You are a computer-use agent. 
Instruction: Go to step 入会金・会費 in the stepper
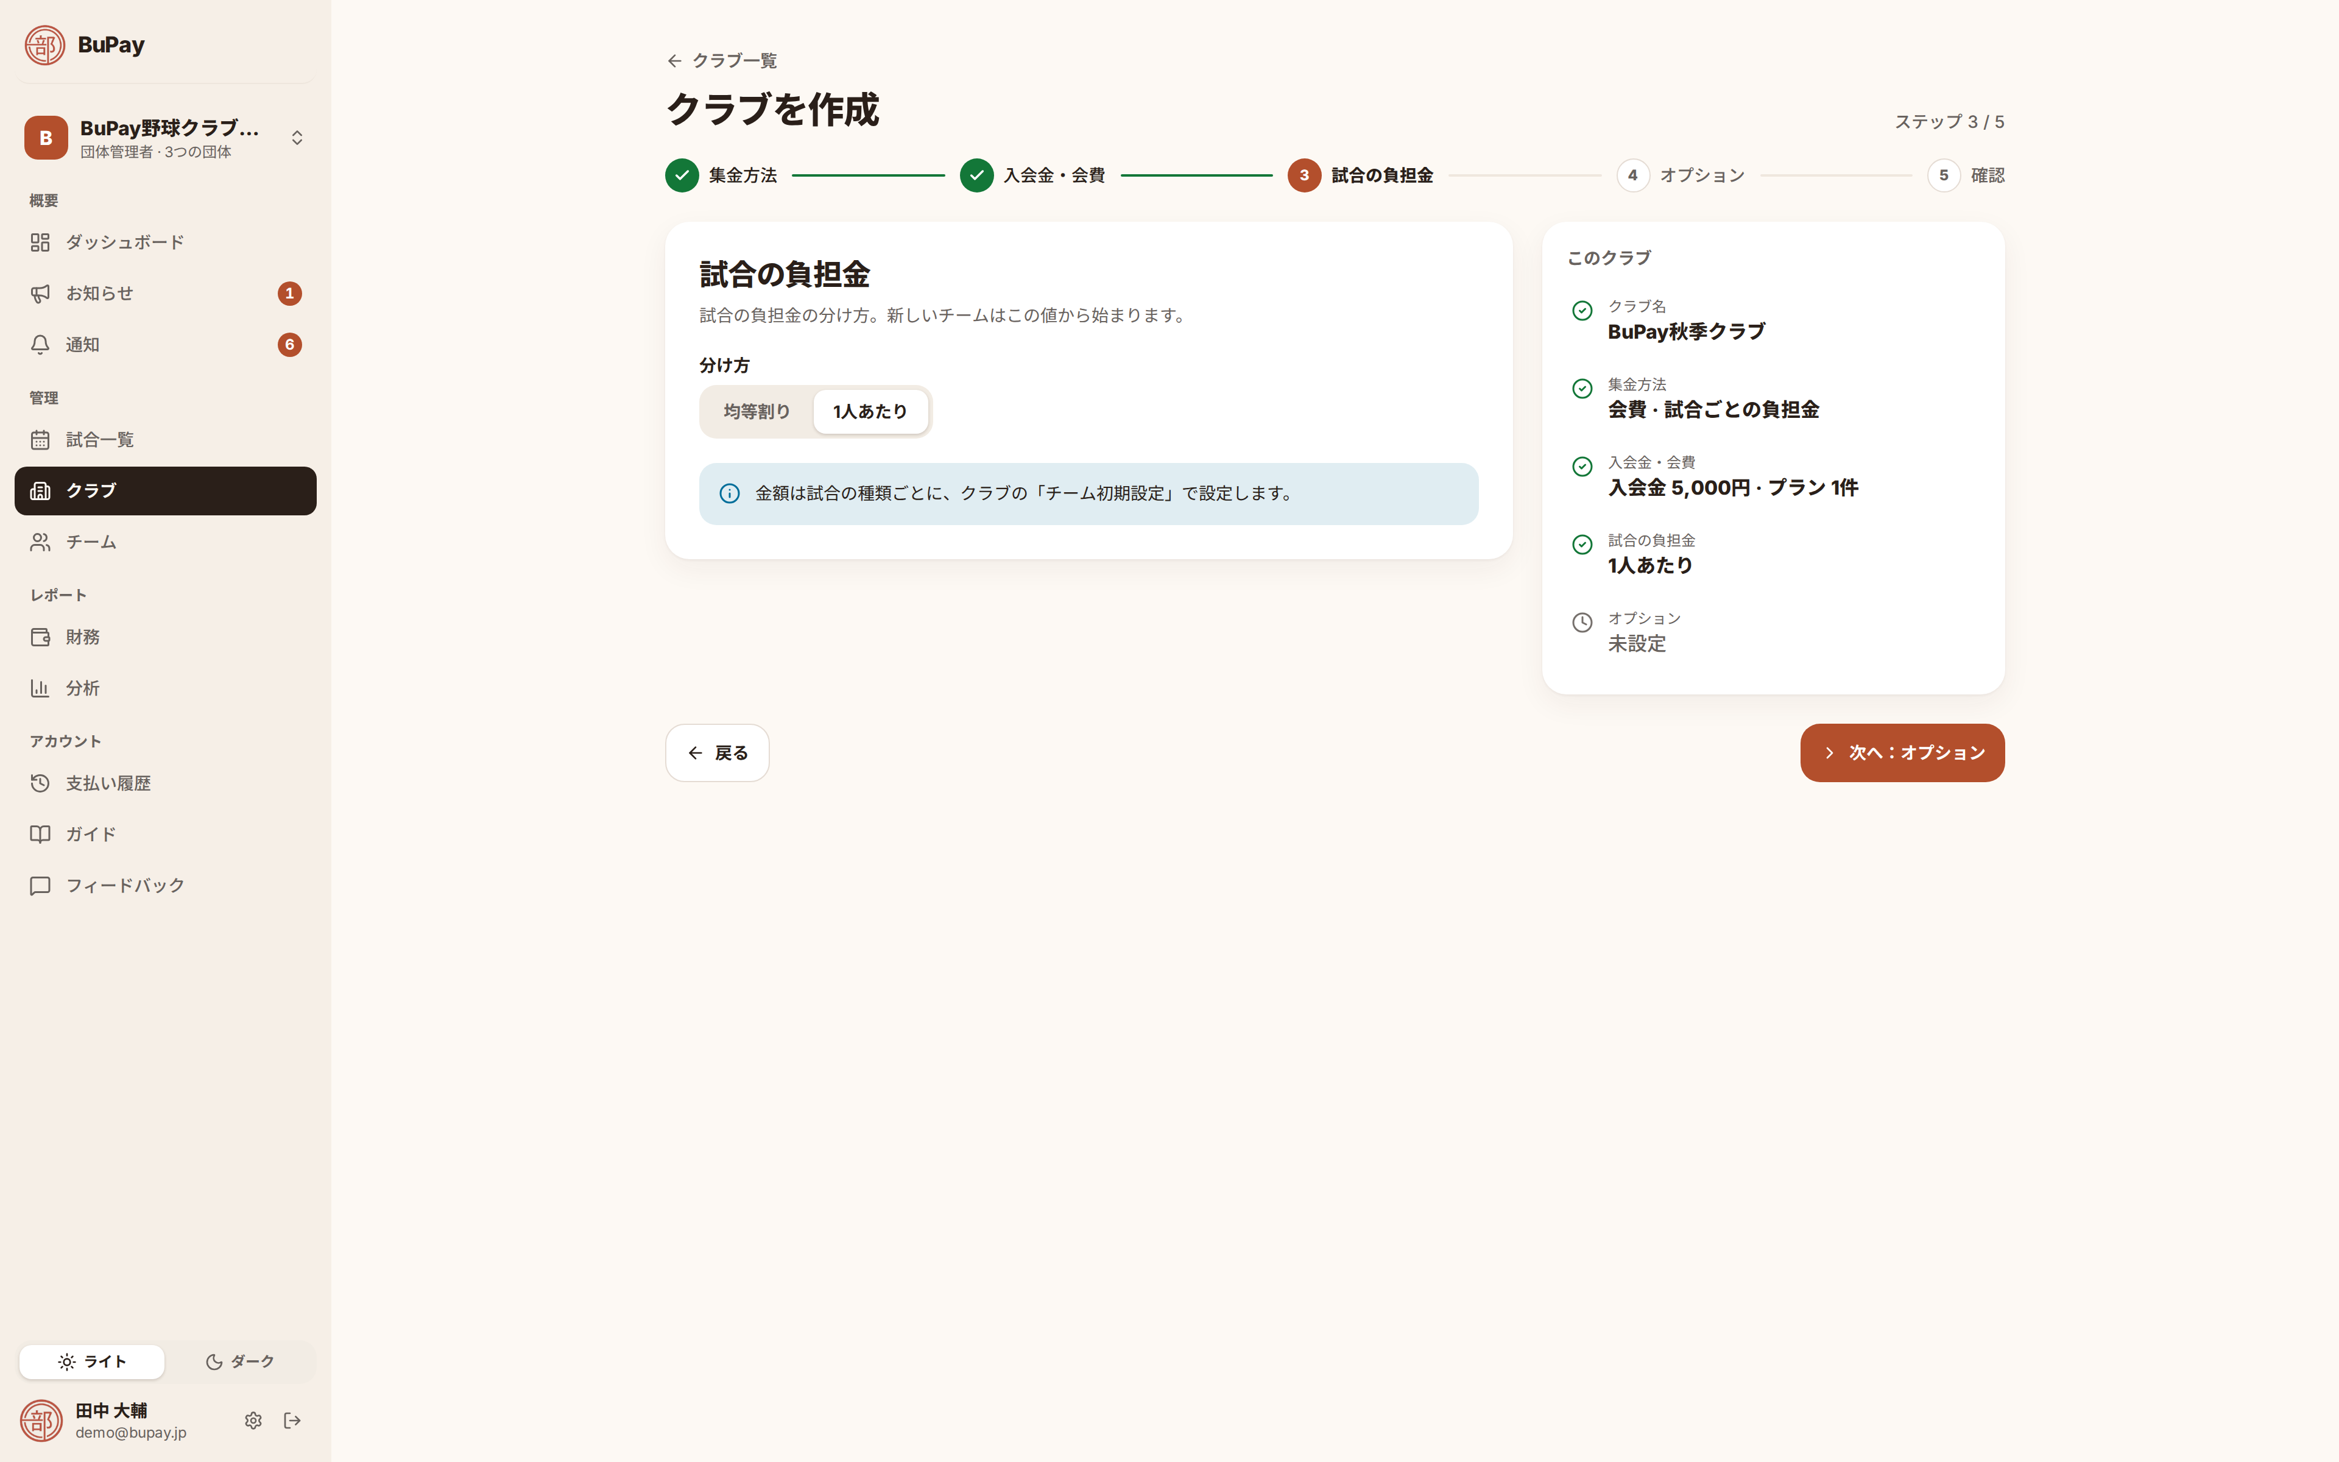tap(1032, 175)
